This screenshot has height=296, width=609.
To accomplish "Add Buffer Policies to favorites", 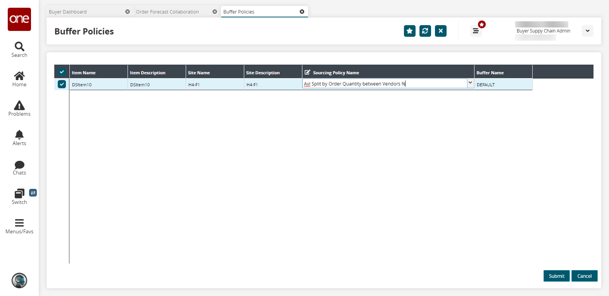I will 410,31.
